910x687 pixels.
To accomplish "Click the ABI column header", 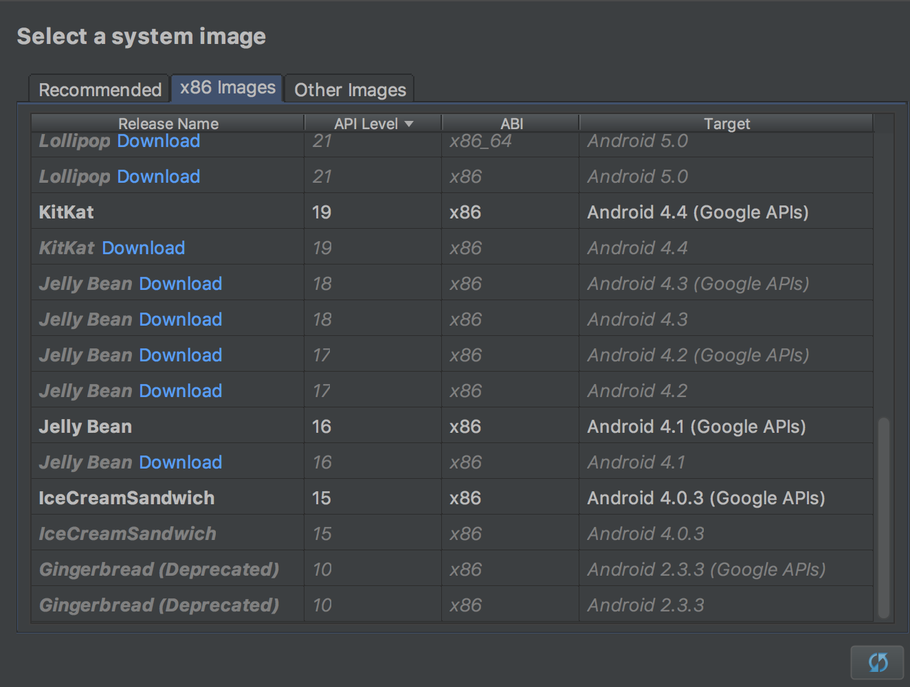I will click(x=511, y=124).
